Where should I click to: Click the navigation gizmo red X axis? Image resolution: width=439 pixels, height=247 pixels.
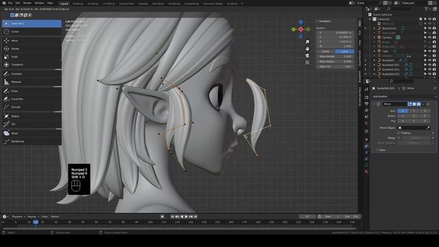pyautogui.click(x=300, y=29)
